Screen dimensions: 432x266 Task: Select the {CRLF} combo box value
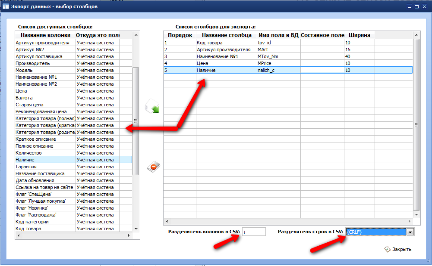click(x=376, y=232)
